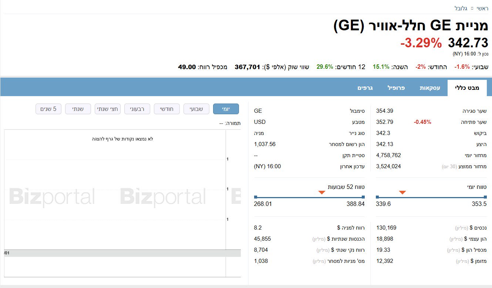Select the יומי chart range button
The width and height of the screenshot is (492, 288).
point(226,109)
